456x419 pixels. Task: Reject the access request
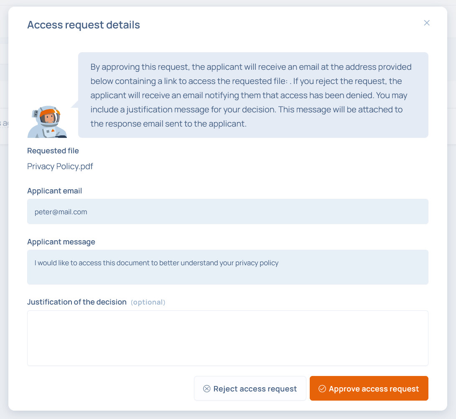coord(250,389)
